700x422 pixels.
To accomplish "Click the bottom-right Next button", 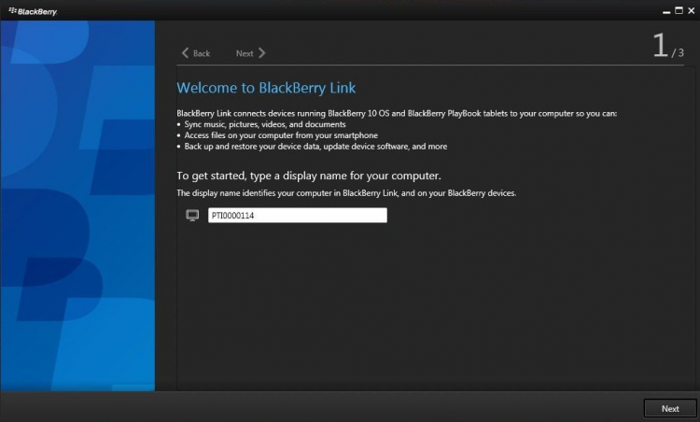I will point(670,409).
